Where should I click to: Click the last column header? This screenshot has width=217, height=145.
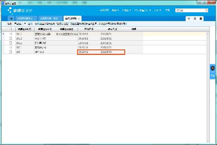[134, 29]
